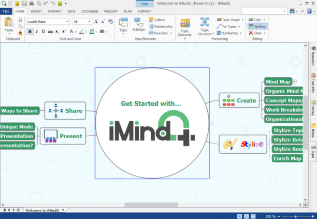Insert a Callout element
317x219 pixels.
click(157, 20)
